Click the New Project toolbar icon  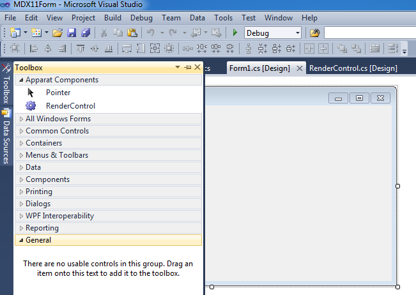click(x=15, y=33)
